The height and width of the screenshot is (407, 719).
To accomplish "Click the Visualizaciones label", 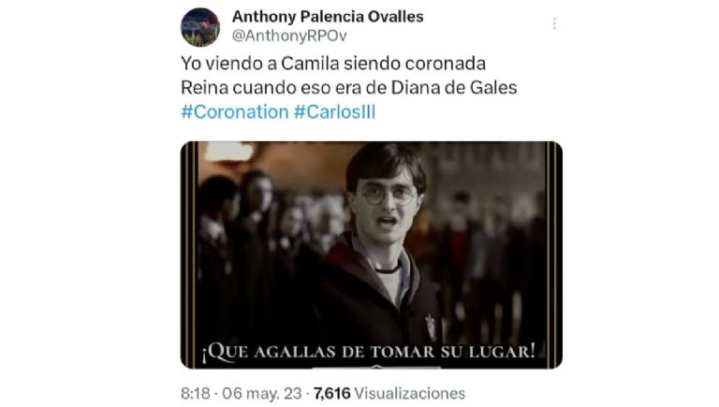I will point(410,393).
